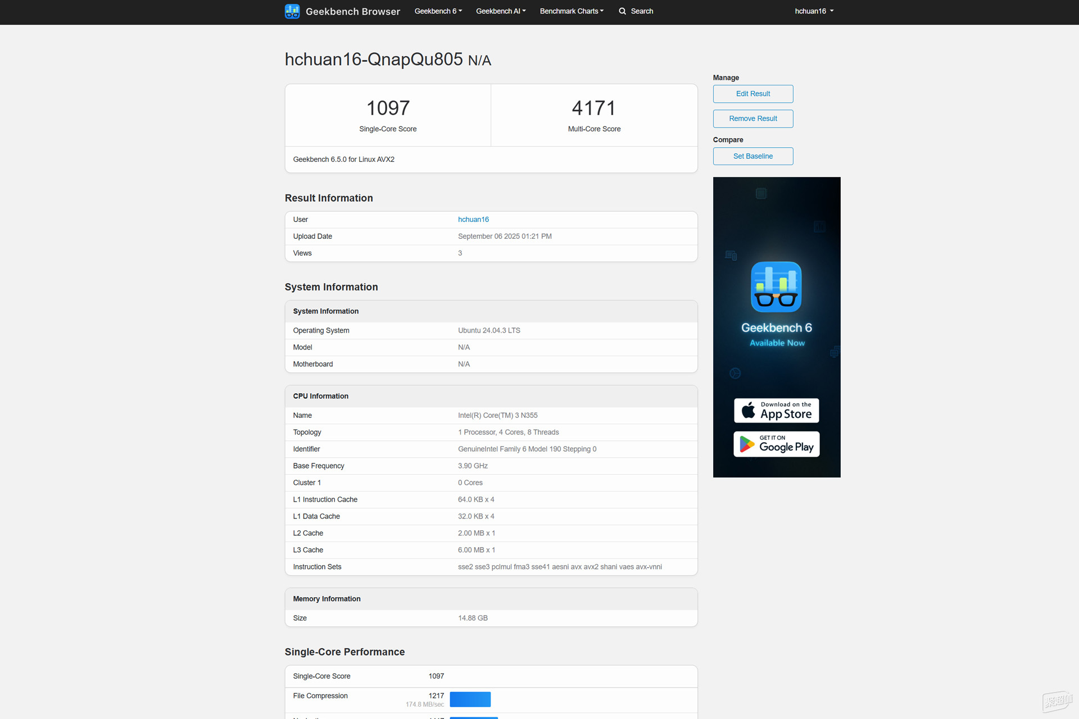
Task: Click the 2.00 MB x 1 L2 Cache value
Action: tap(477, 534)
